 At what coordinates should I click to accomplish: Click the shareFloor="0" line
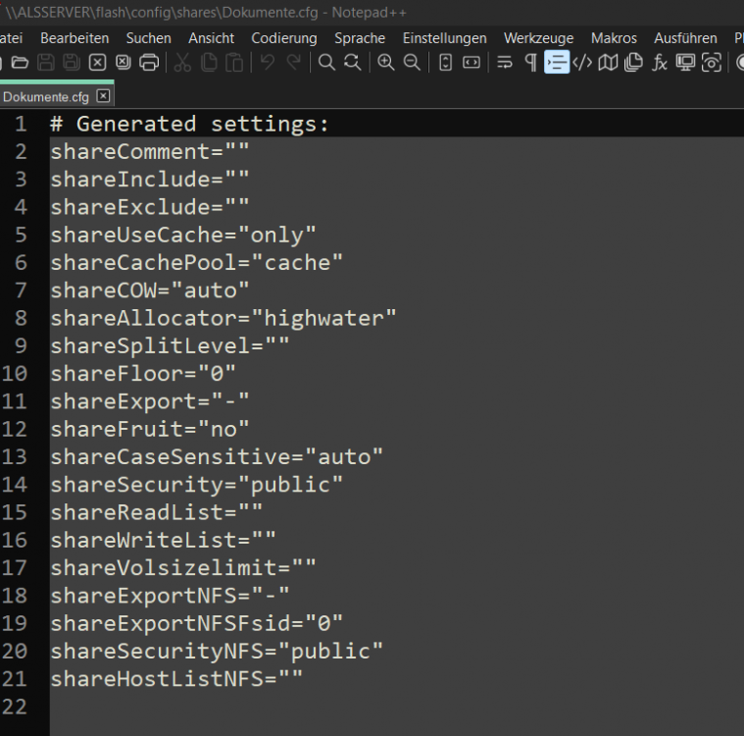point(143,374)
